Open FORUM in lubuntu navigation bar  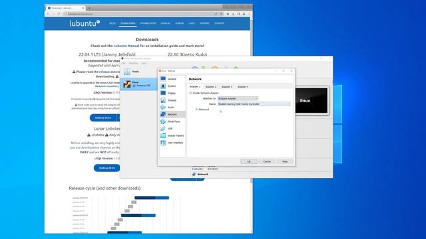pos(179,23)
